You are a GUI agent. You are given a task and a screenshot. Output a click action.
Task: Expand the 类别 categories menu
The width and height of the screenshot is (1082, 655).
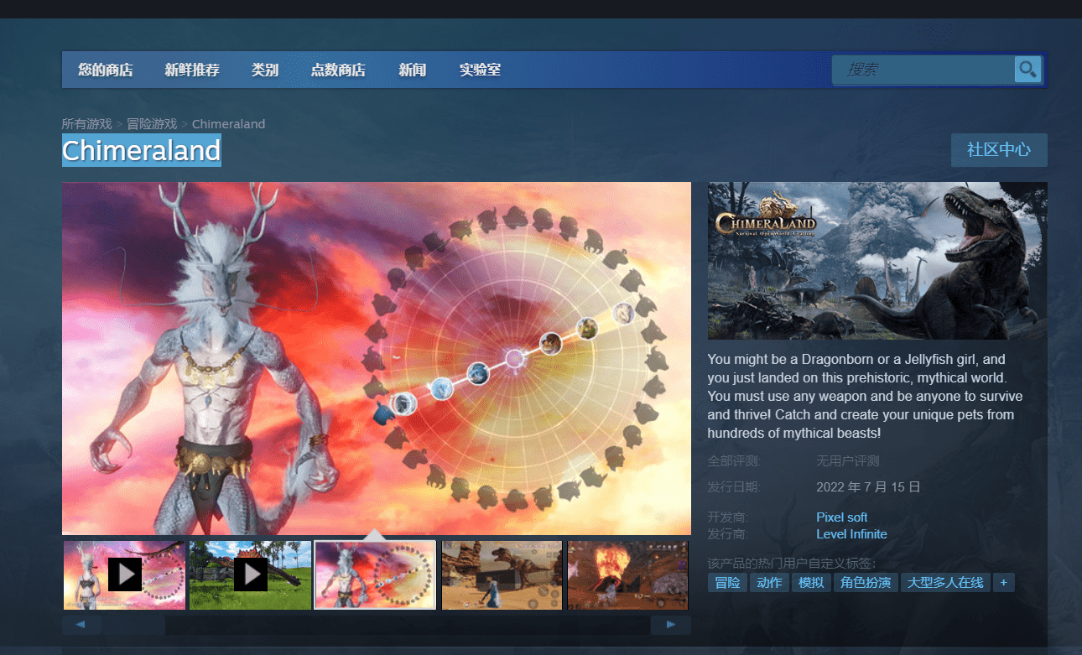pyautogui.click(x=265, y=70)
